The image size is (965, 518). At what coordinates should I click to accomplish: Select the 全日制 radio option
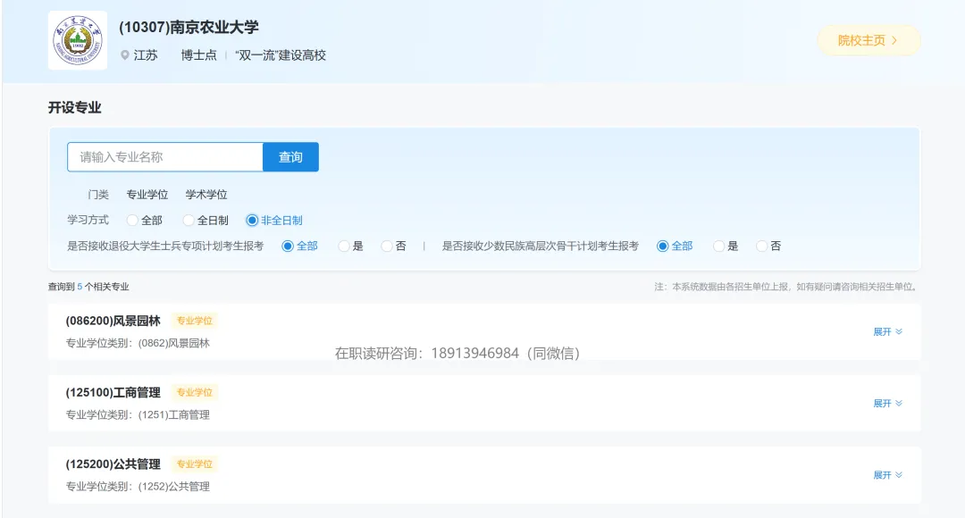tap(206, 221)
